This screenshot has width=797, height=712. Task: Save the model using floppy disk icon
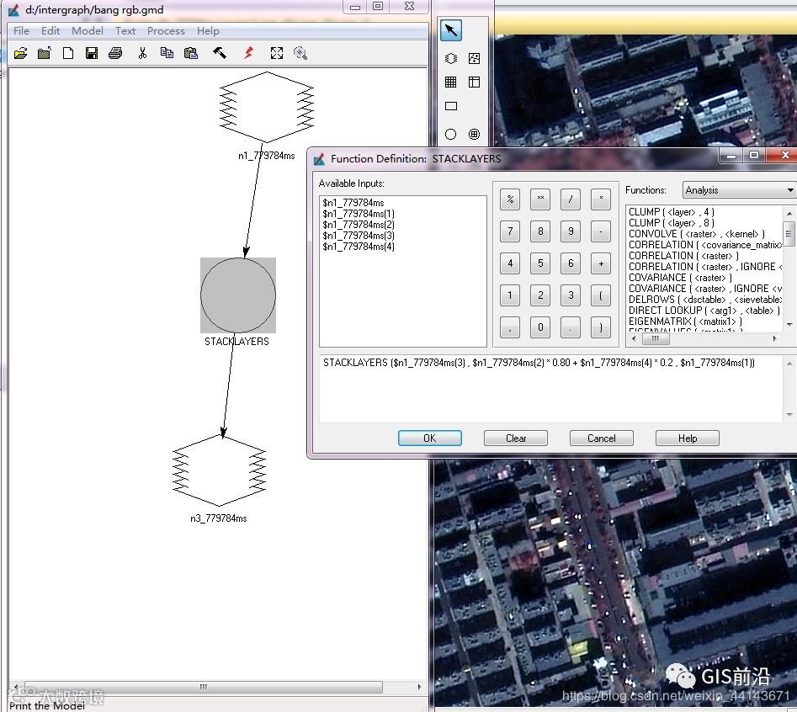click(x=92, y=53)
